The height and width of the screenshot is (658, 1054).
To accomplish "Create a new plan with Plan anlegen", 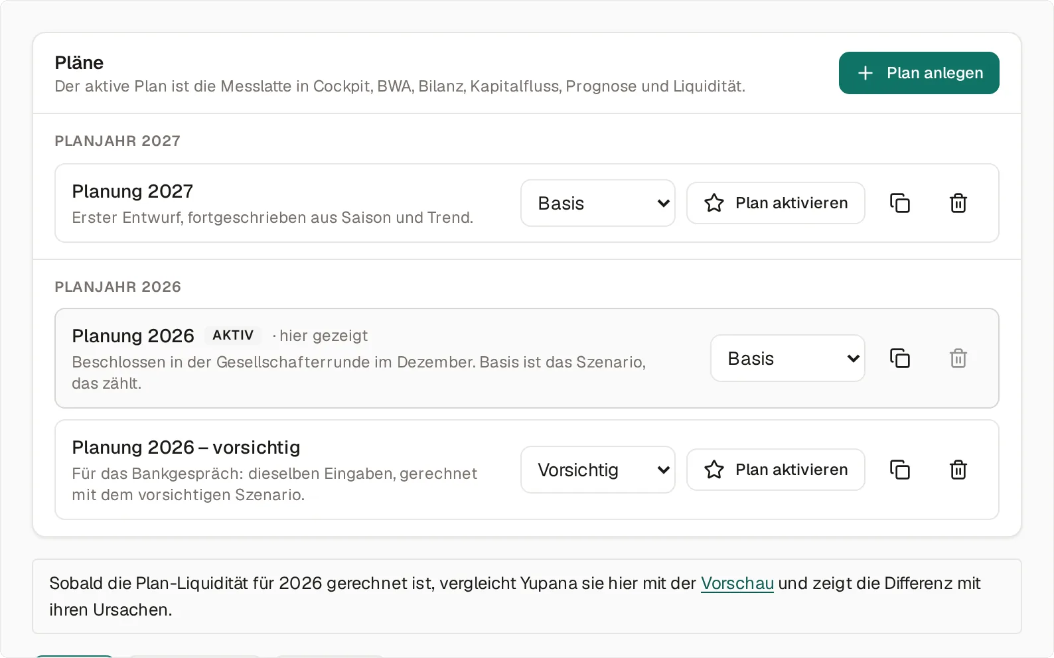I will click(x=919, y=73).
